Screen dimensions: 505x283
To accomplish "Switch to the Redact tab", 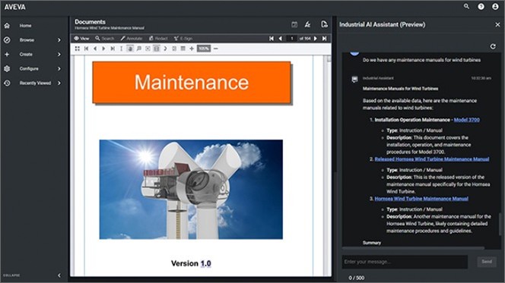I will [x=158, y=39].
